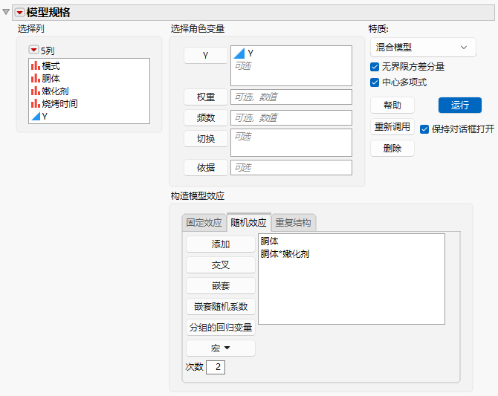Image resolution: width=498 pixels, height=396 pixels.
Task: Click the 分组的回归变量 button
Action: (221, 328)
